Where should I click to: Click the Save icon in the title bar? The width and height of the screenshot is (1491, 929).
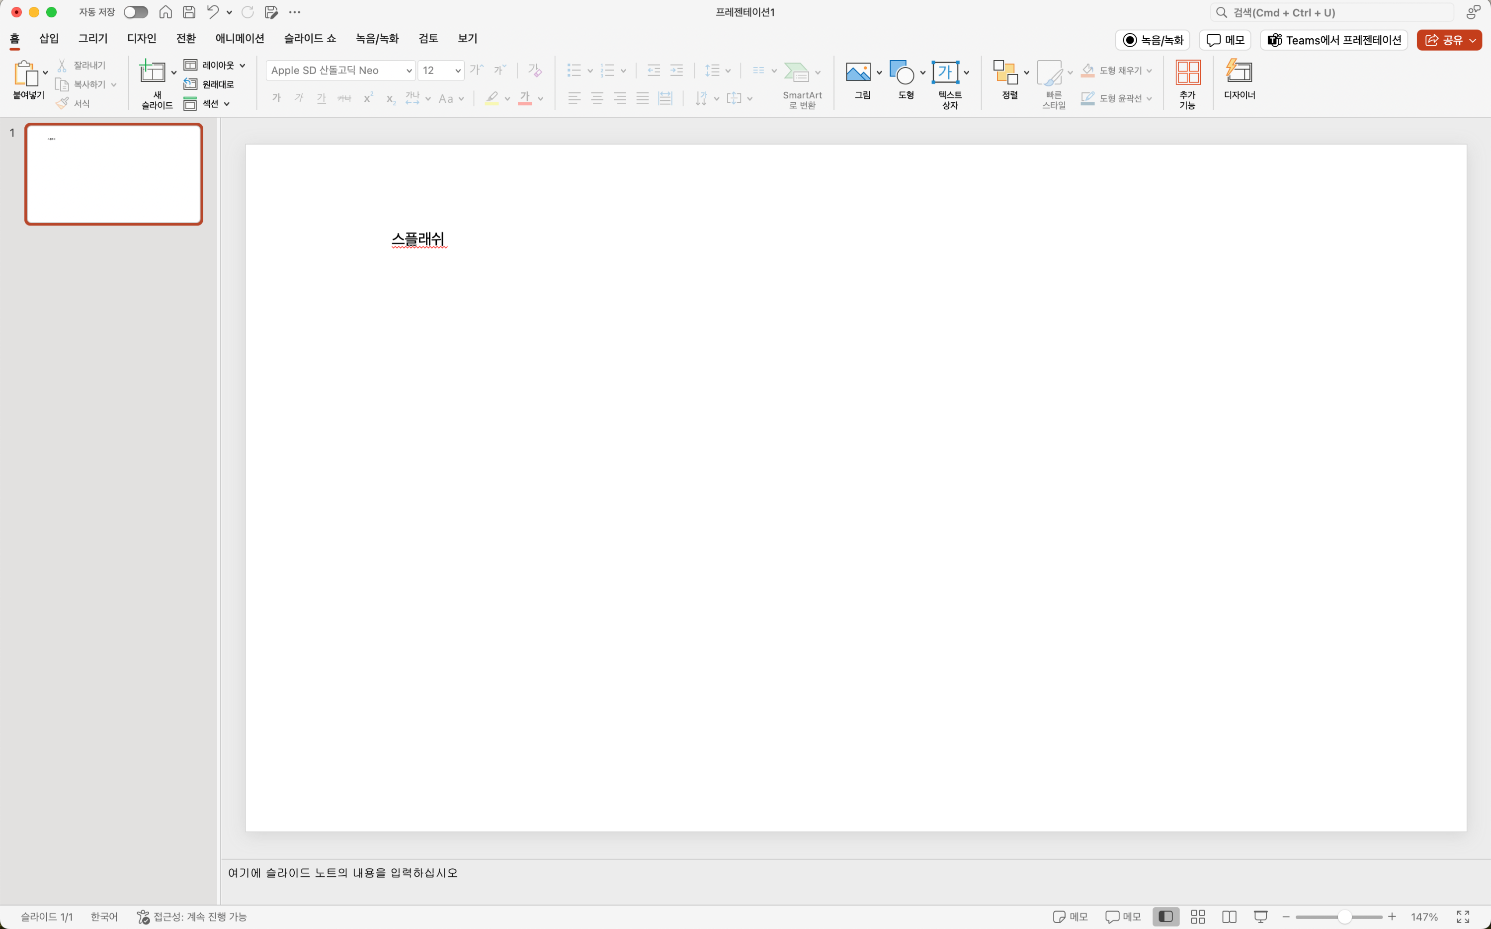click(189, 12)
